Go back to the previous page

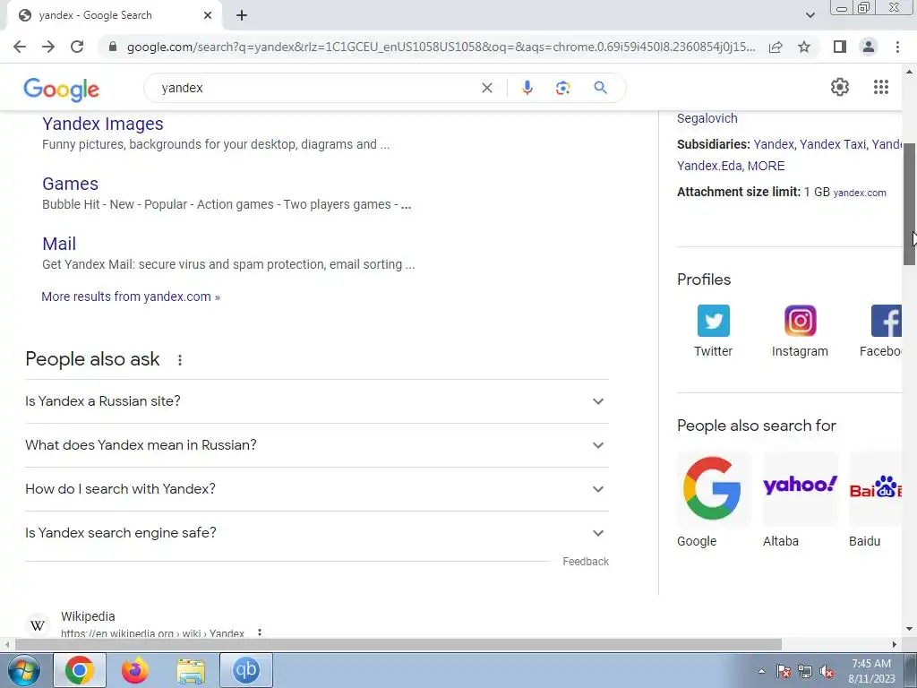click(20, 47)
